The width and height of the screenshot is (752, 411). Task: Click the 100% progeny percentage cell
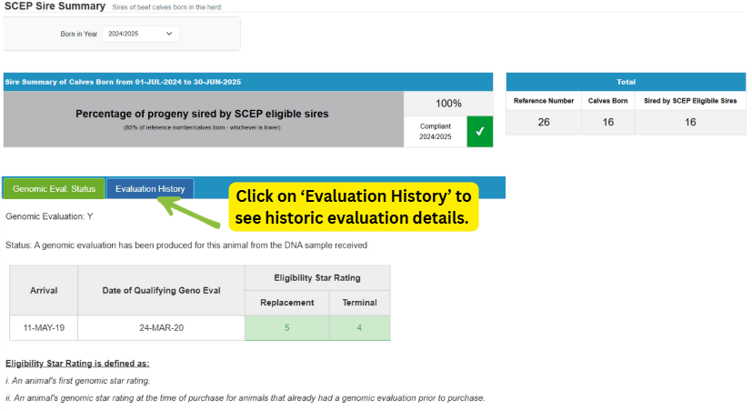click(448, 104)
